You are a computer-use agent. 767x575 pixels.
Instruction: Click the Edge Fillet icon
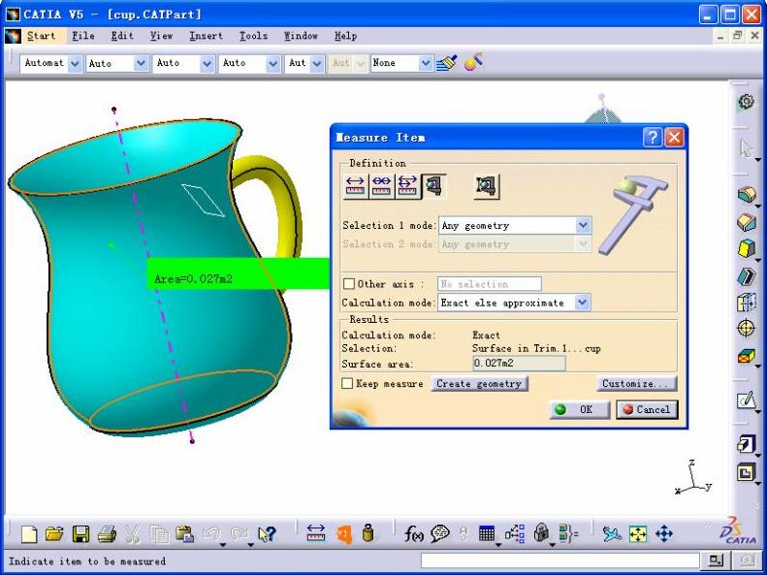(747, 194)
